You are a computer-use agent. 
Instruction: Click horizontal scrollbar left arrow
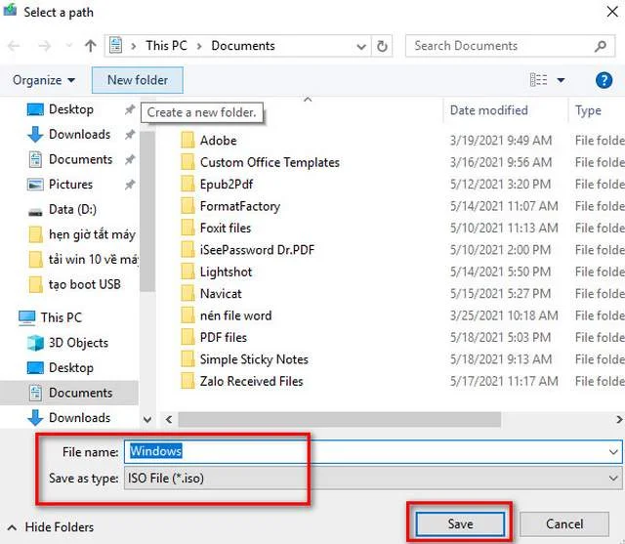169,419
